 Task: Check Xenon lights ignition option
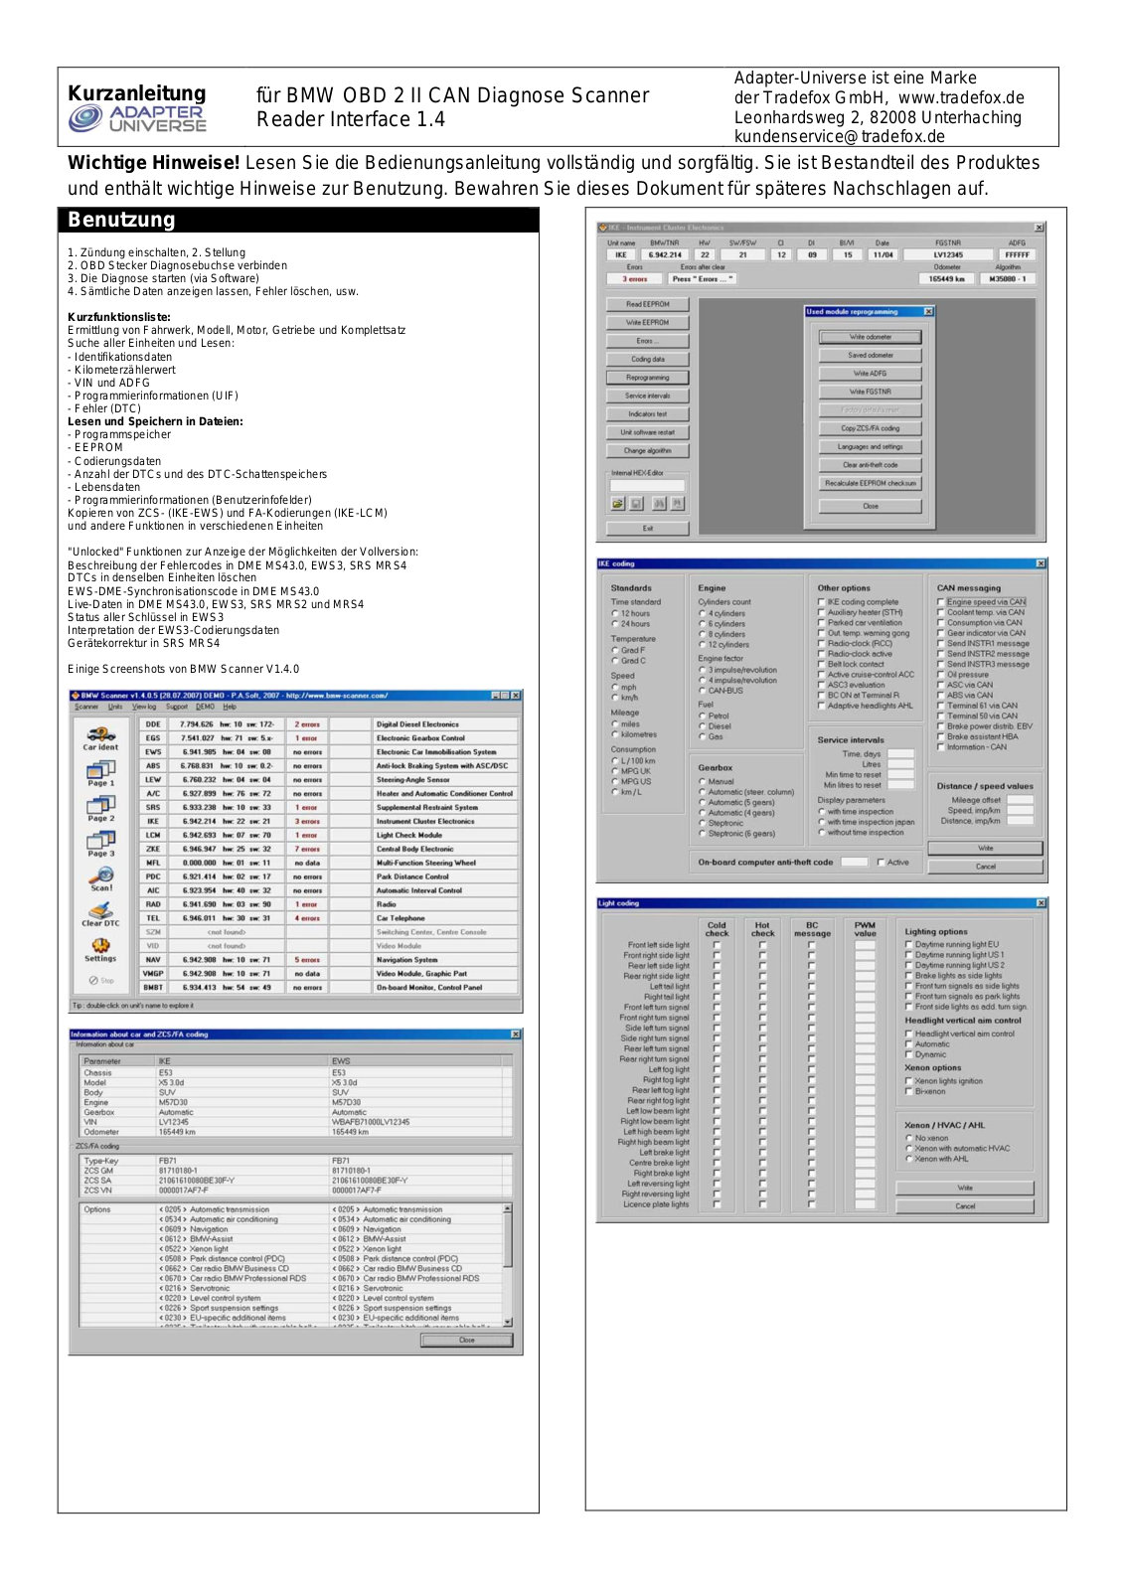pyautogui.click(x=944, y=1081)
